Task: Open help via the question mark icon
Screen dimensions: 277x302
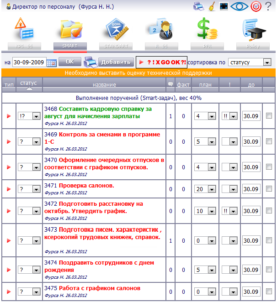Action: click(268, 6)
